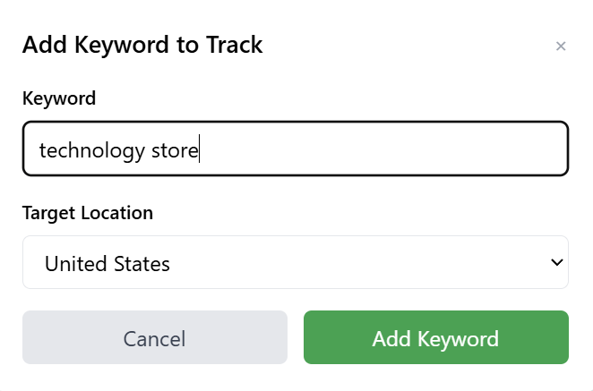Click the word "store" in the keyword box
This screenshot has width=593, height=391.
174,149
